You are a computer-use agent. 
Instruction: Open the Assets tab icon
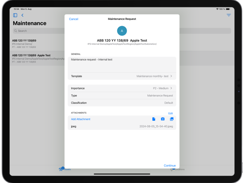(x=61, y=169)
